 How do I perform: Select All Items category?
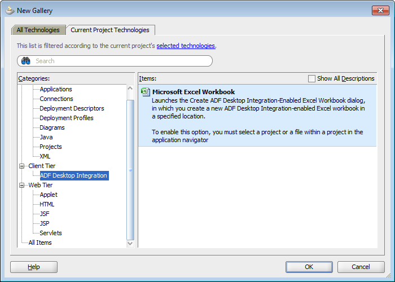pos(40,243)
